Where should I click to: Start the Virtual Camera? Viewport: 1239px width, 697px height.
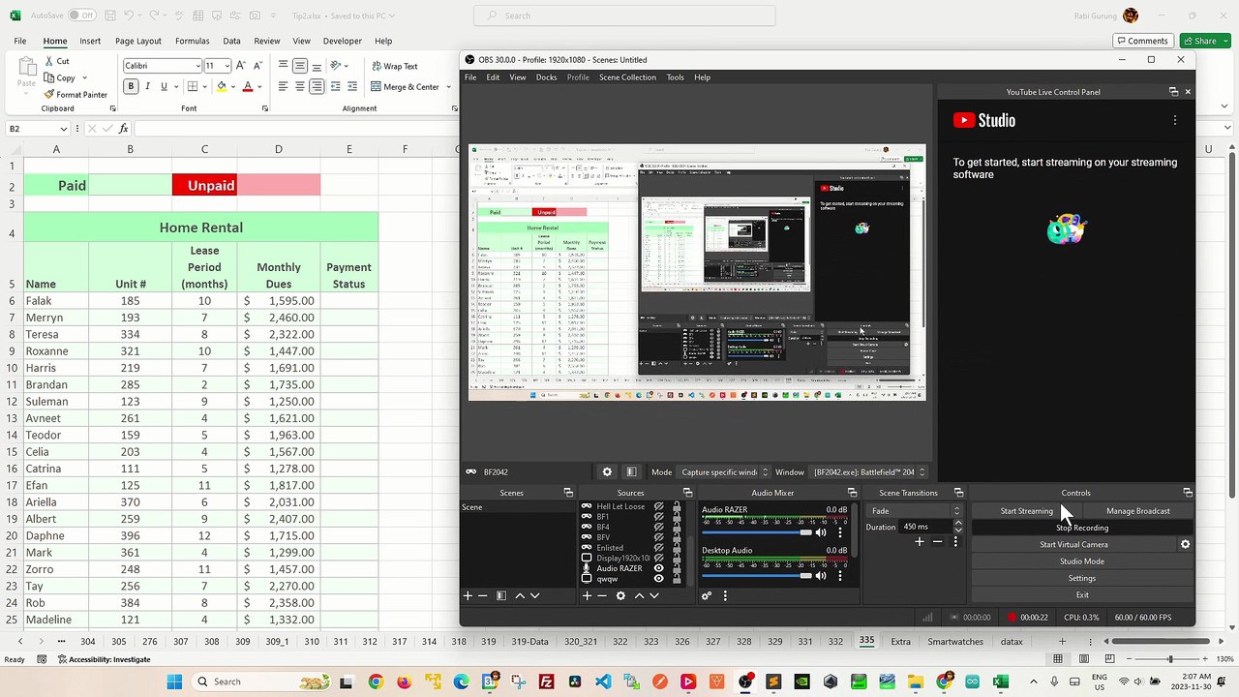pos(1073,544)
